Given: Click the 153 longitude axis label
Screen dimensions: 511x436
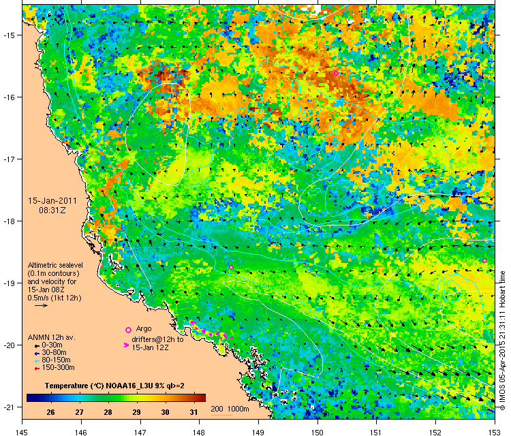Looking at the screenshot, I should click(495, 432).
